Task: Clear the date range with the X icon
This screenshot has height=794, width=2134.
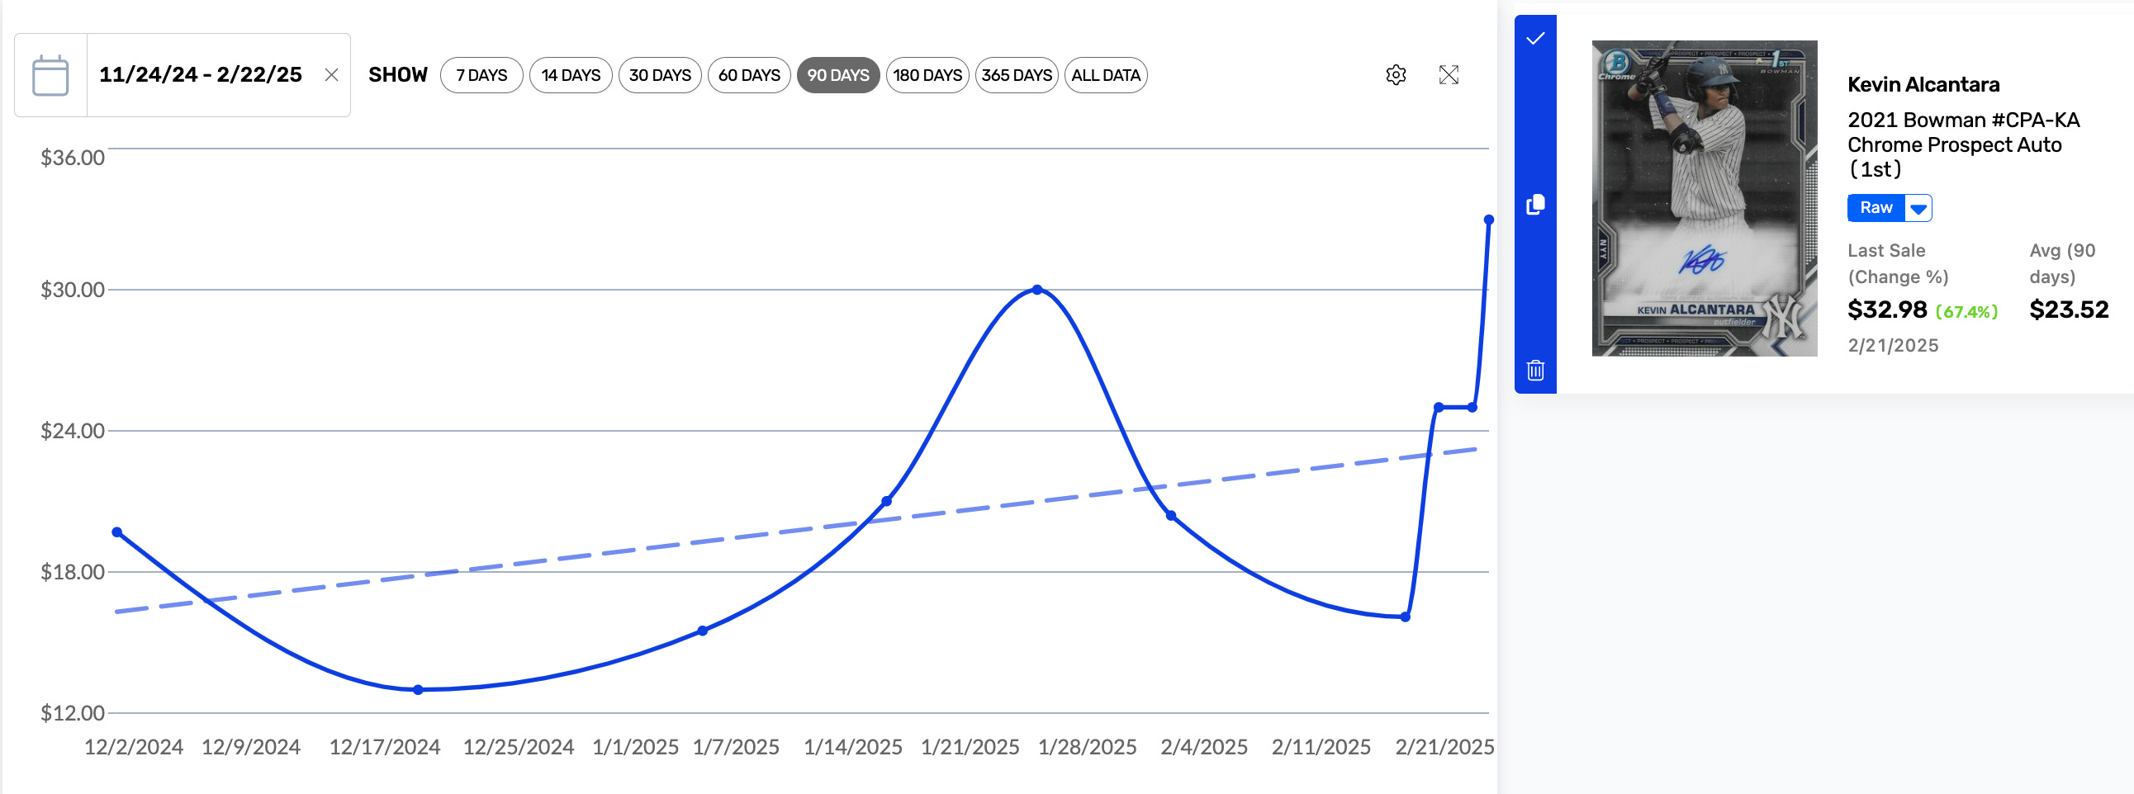Action: coord(331,75)
